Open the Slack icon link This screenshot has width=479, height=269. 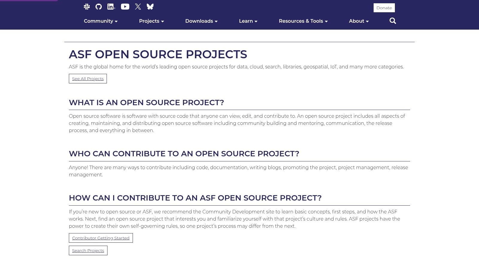click(87, 7)
